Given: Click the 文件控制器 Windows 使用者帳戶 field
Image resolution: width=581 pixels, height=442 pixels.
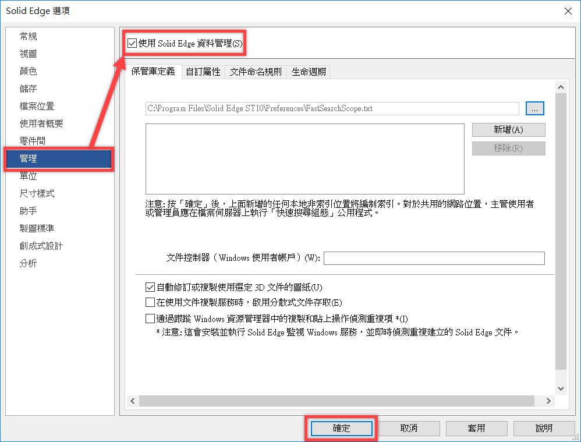Looking at the screenshot, I should (x=434, y=258).
